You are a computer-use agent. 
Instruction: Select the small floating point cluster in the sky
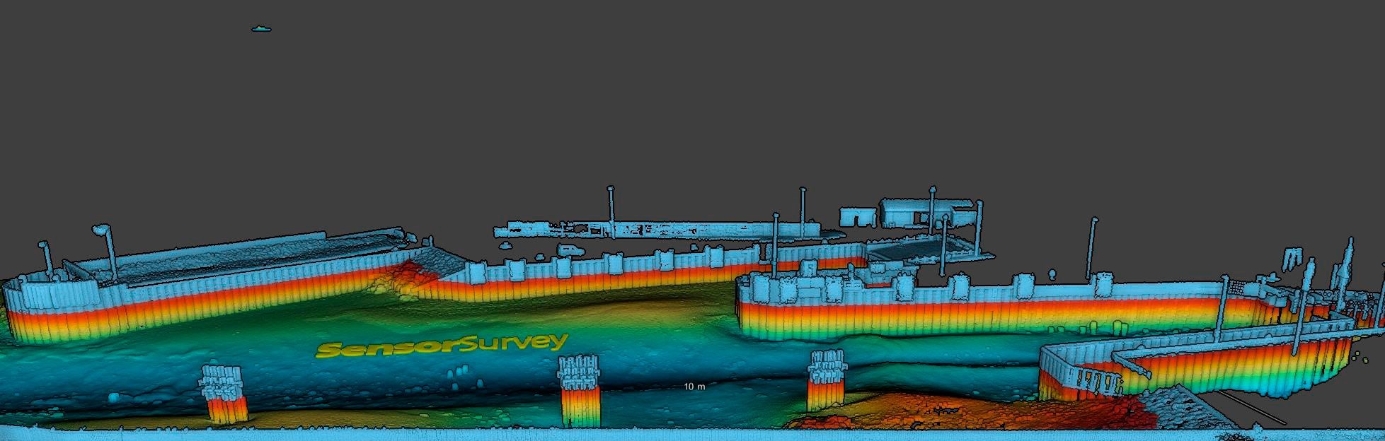(x=262, y=29)
